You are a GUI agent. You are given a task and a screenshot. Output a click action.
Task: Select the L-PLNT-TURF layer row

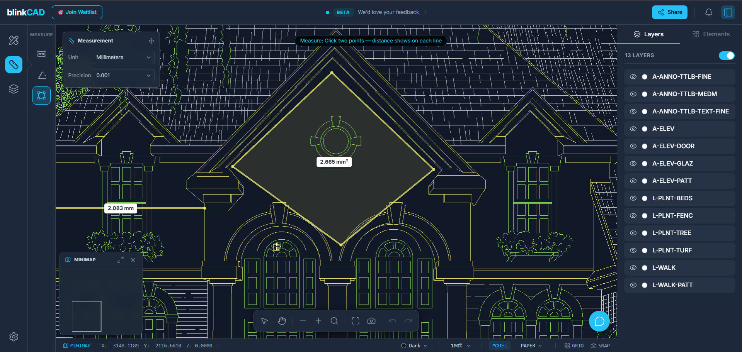679,250
